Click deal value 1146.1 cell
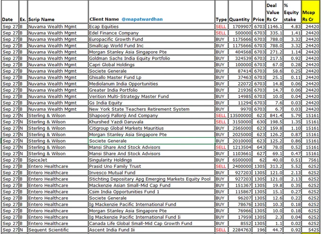Screen dimensions: 321x234 click(275, 26)
